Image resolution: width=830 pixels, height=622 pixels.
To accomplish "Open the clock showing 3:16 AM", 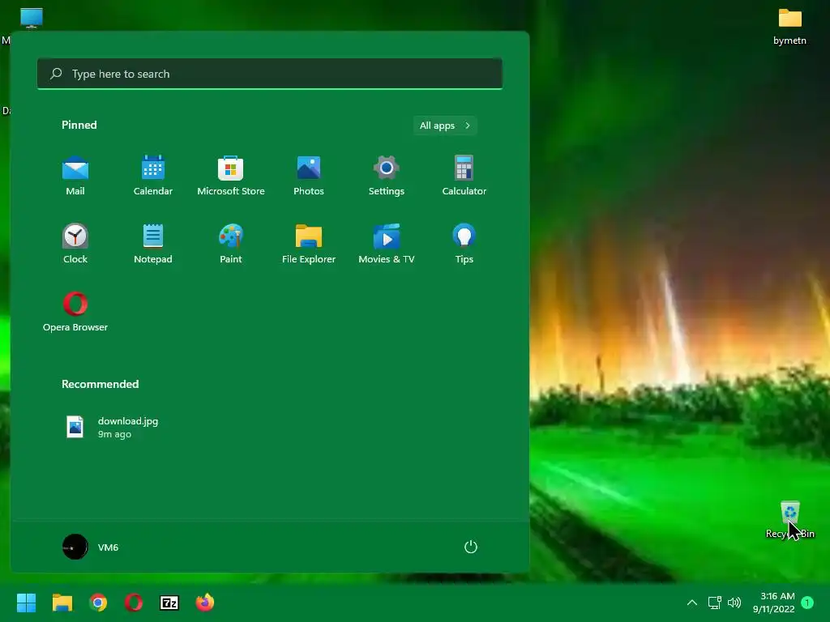I will click(774, 603).
